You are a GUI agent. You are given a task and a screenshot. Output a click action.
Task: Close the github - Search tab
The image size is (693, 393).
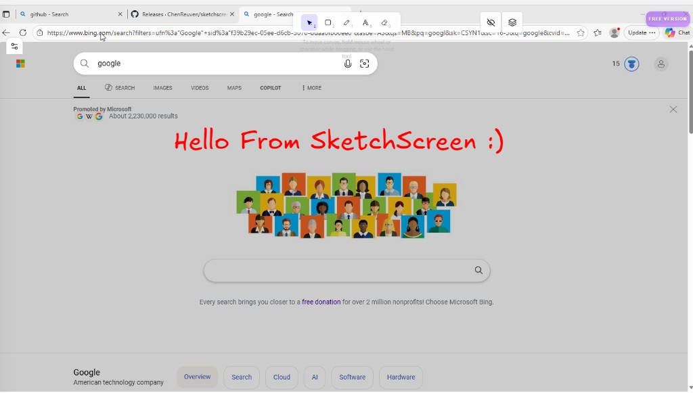tap(120, 14)
